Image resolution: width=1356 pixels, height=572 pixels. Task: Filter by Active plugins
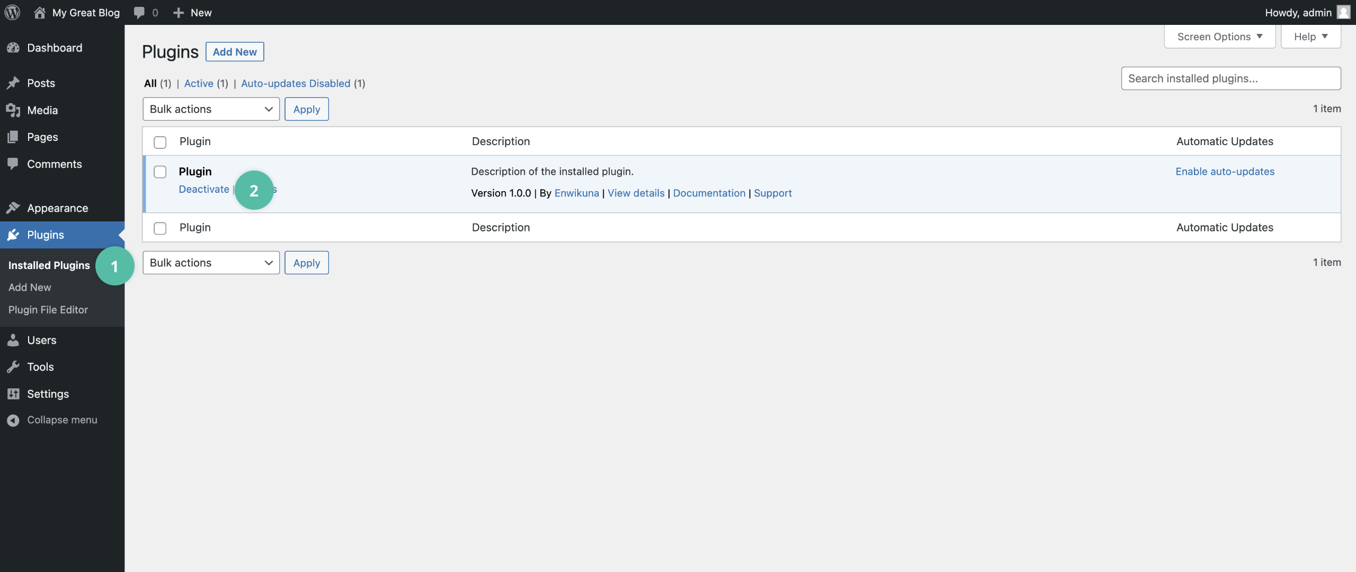click(x=199, y=83)
